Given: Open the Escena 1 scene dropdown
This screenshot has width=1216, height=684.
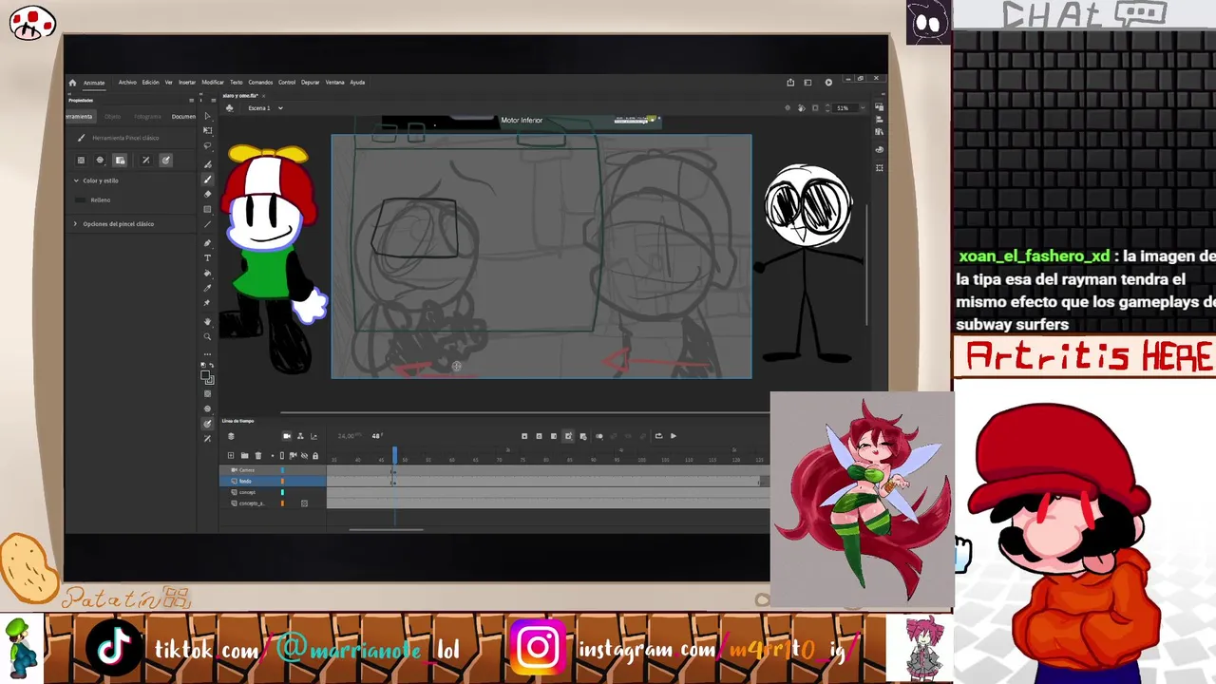Looking at the screenshot, I should pos(279,108).
